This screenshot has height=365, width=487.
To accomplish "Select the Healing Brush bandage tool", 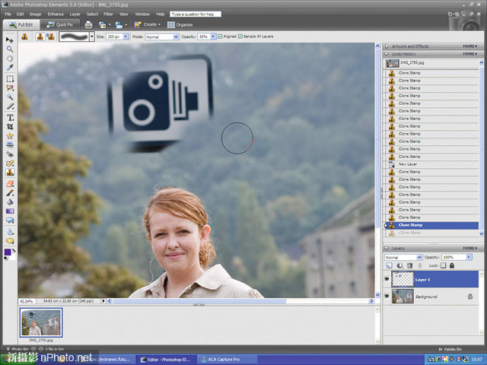I will (x=10, y=163).
